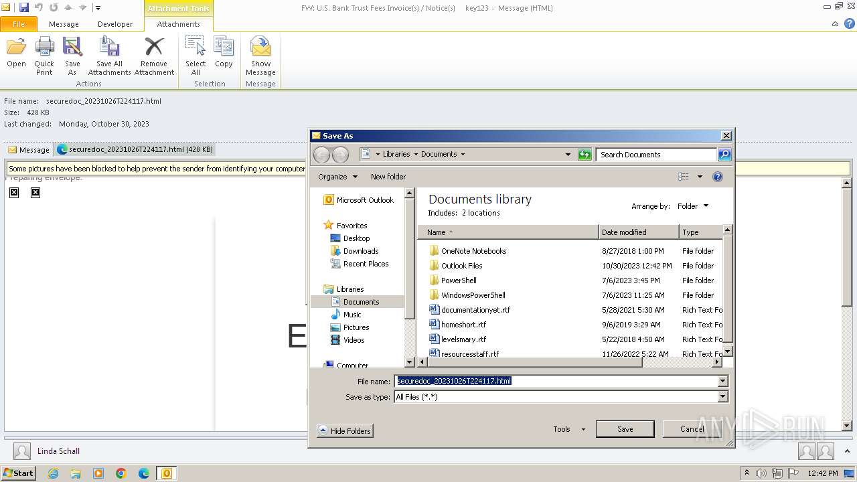Select homeshort.rtf file
The height and width of the screenshot is (482, 857).
pyautogui.click(x=458, y=325)
